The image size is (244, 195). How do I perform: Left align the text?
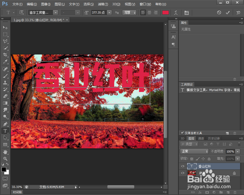[143, 13]
